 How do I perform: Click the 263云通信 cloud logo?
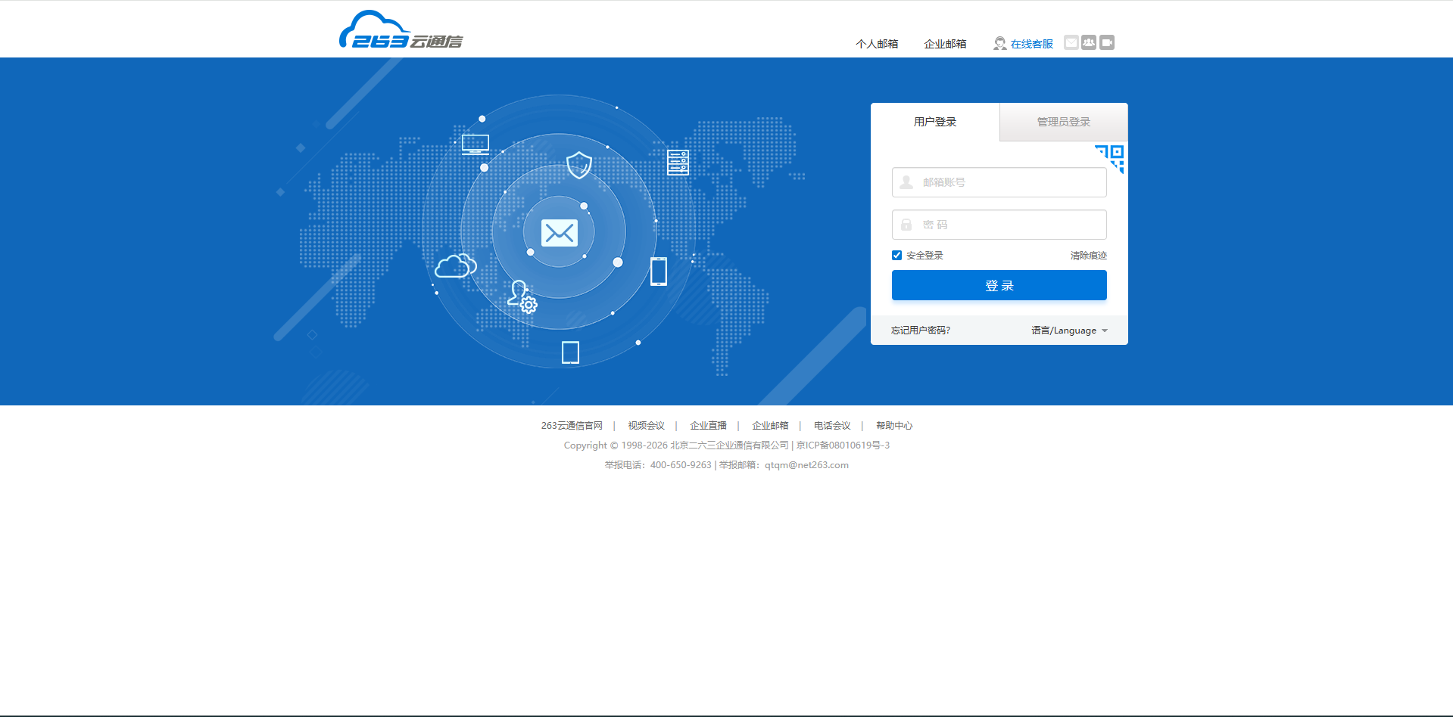click(401, 31)
